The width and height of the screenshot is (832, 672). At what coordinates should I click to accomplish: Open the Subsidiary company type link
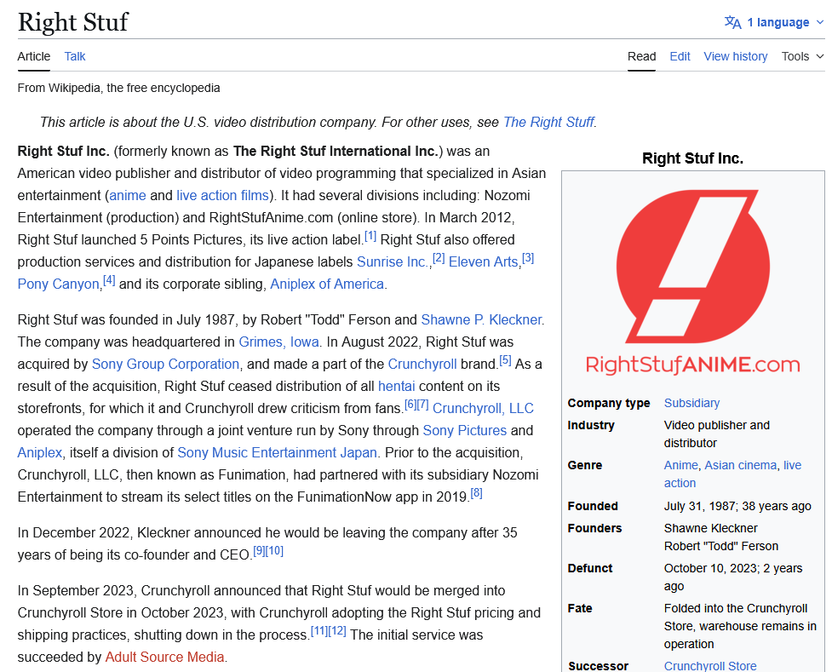[691, 403]
